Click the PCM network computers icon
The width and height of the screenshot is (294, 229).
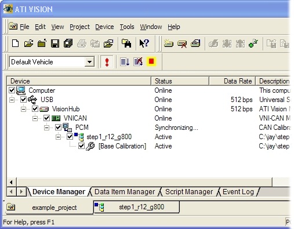tap(67, 128)
